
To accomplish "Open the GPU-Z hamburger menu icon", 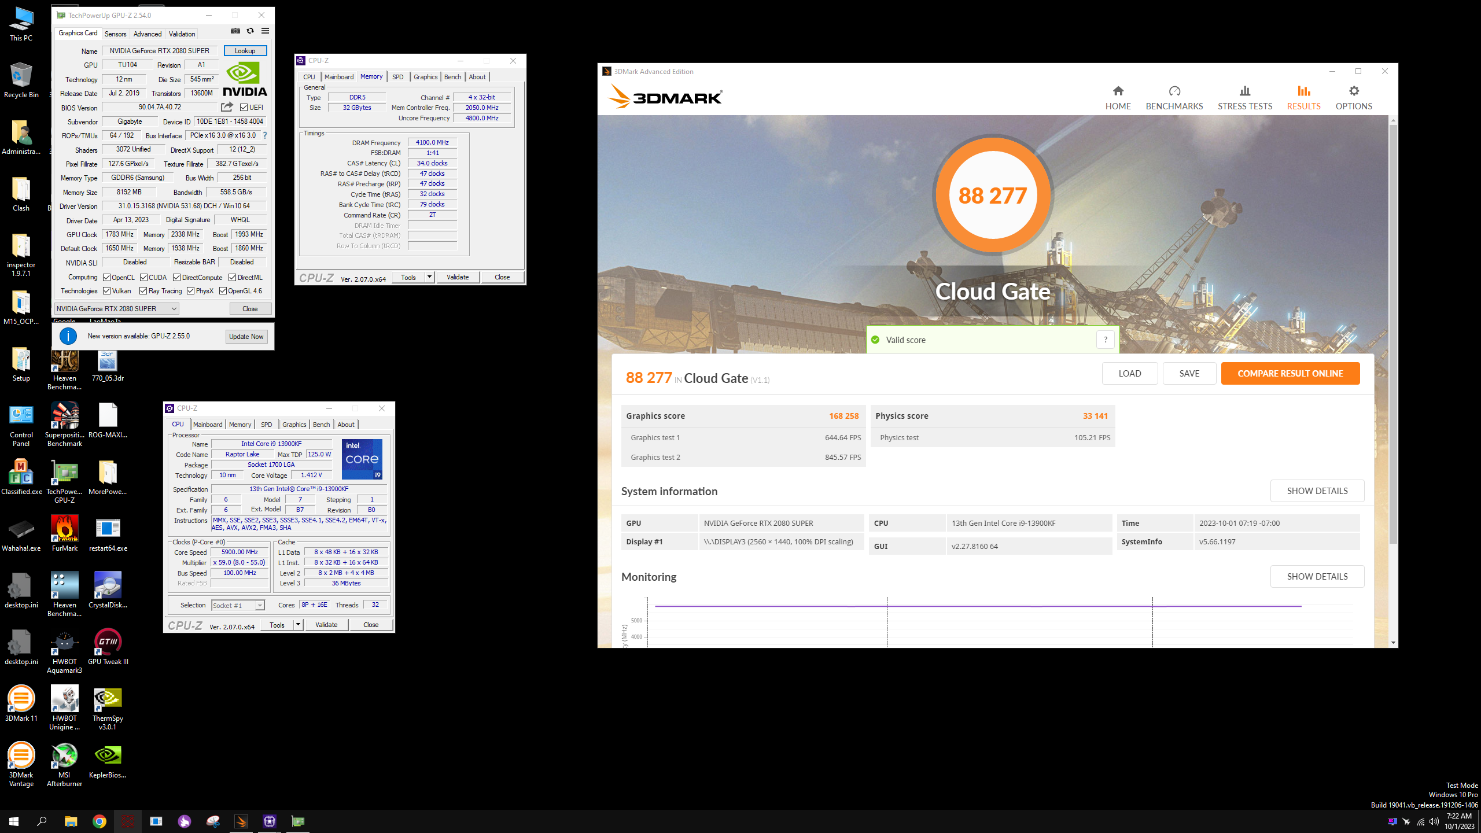I will (265, 31).
